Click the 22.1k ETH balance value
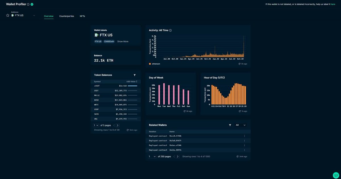341x179 pixels. click(x=104, y=60)
